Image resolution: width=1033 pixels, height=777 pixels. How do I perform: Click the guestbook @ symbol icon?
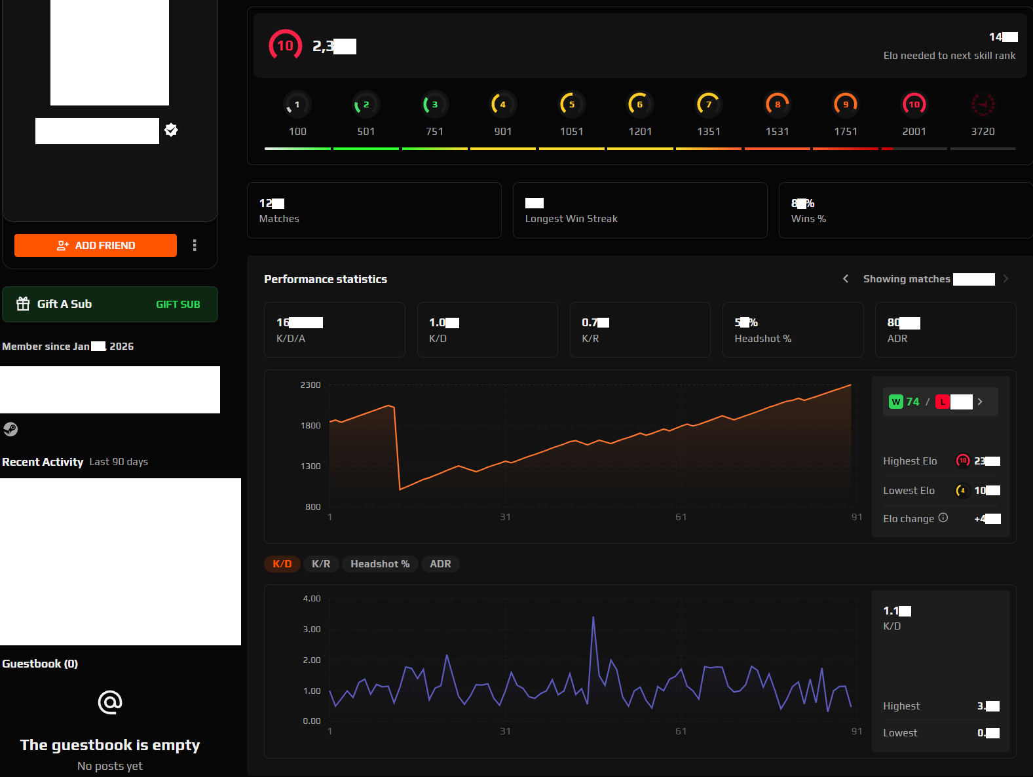point(110,702)
